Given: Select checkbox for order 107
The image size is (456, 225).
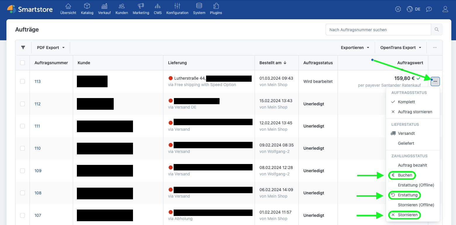Looking at the screenshot, I should coord(23,215).
